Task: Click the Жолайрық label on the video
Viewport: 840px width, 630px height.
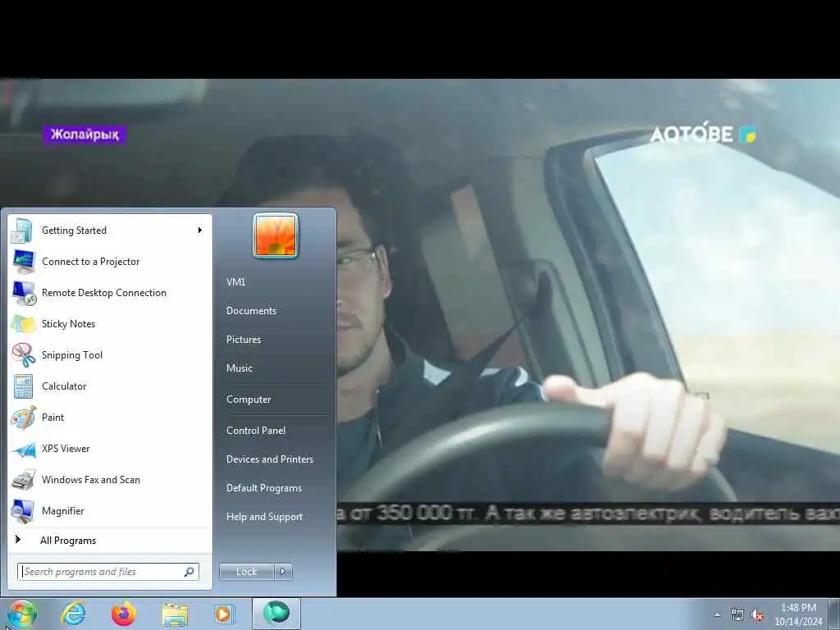Action: point(84,135)
